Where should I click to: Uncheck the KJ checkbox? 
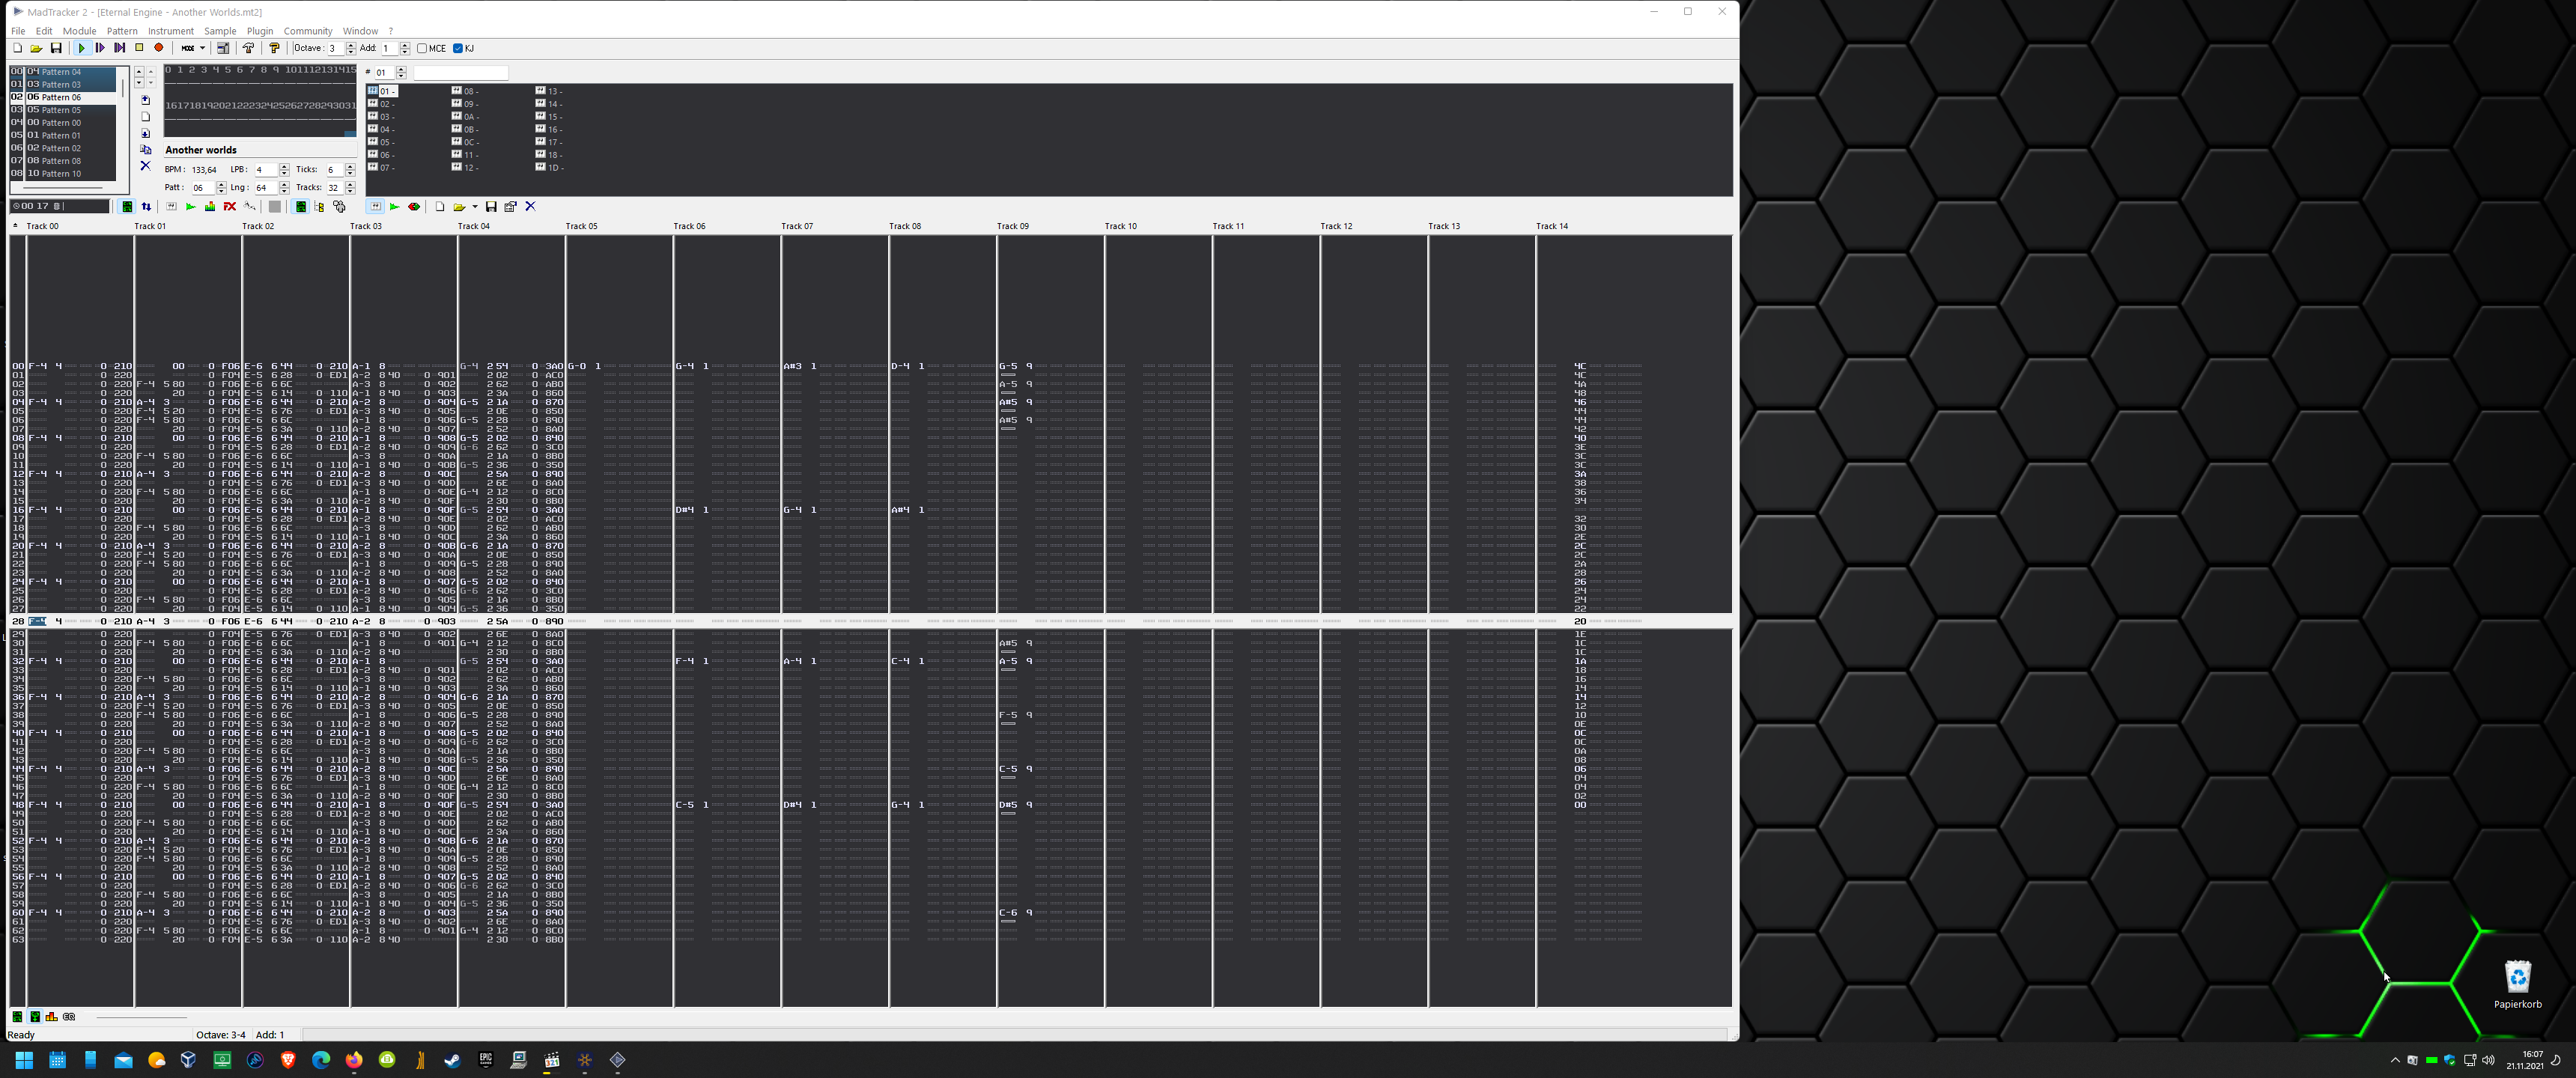(x=458, y=48)
